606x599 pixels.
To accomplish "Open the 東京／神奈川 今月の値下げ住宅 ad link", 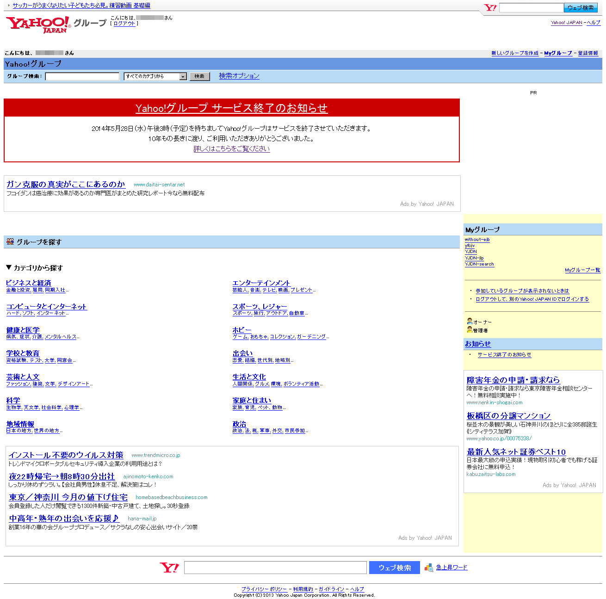I will 68,497.
